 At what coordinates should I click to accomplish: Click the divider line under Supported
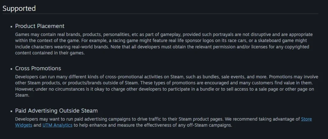(x=160, y=14)
